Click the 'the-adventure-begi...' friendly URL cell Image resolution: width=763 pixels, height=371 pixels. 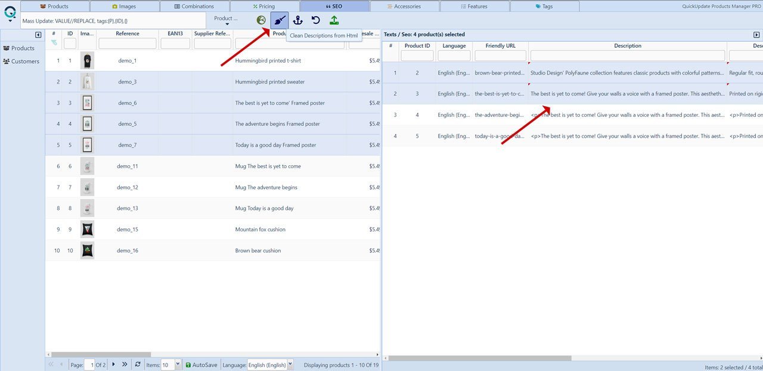500,115
